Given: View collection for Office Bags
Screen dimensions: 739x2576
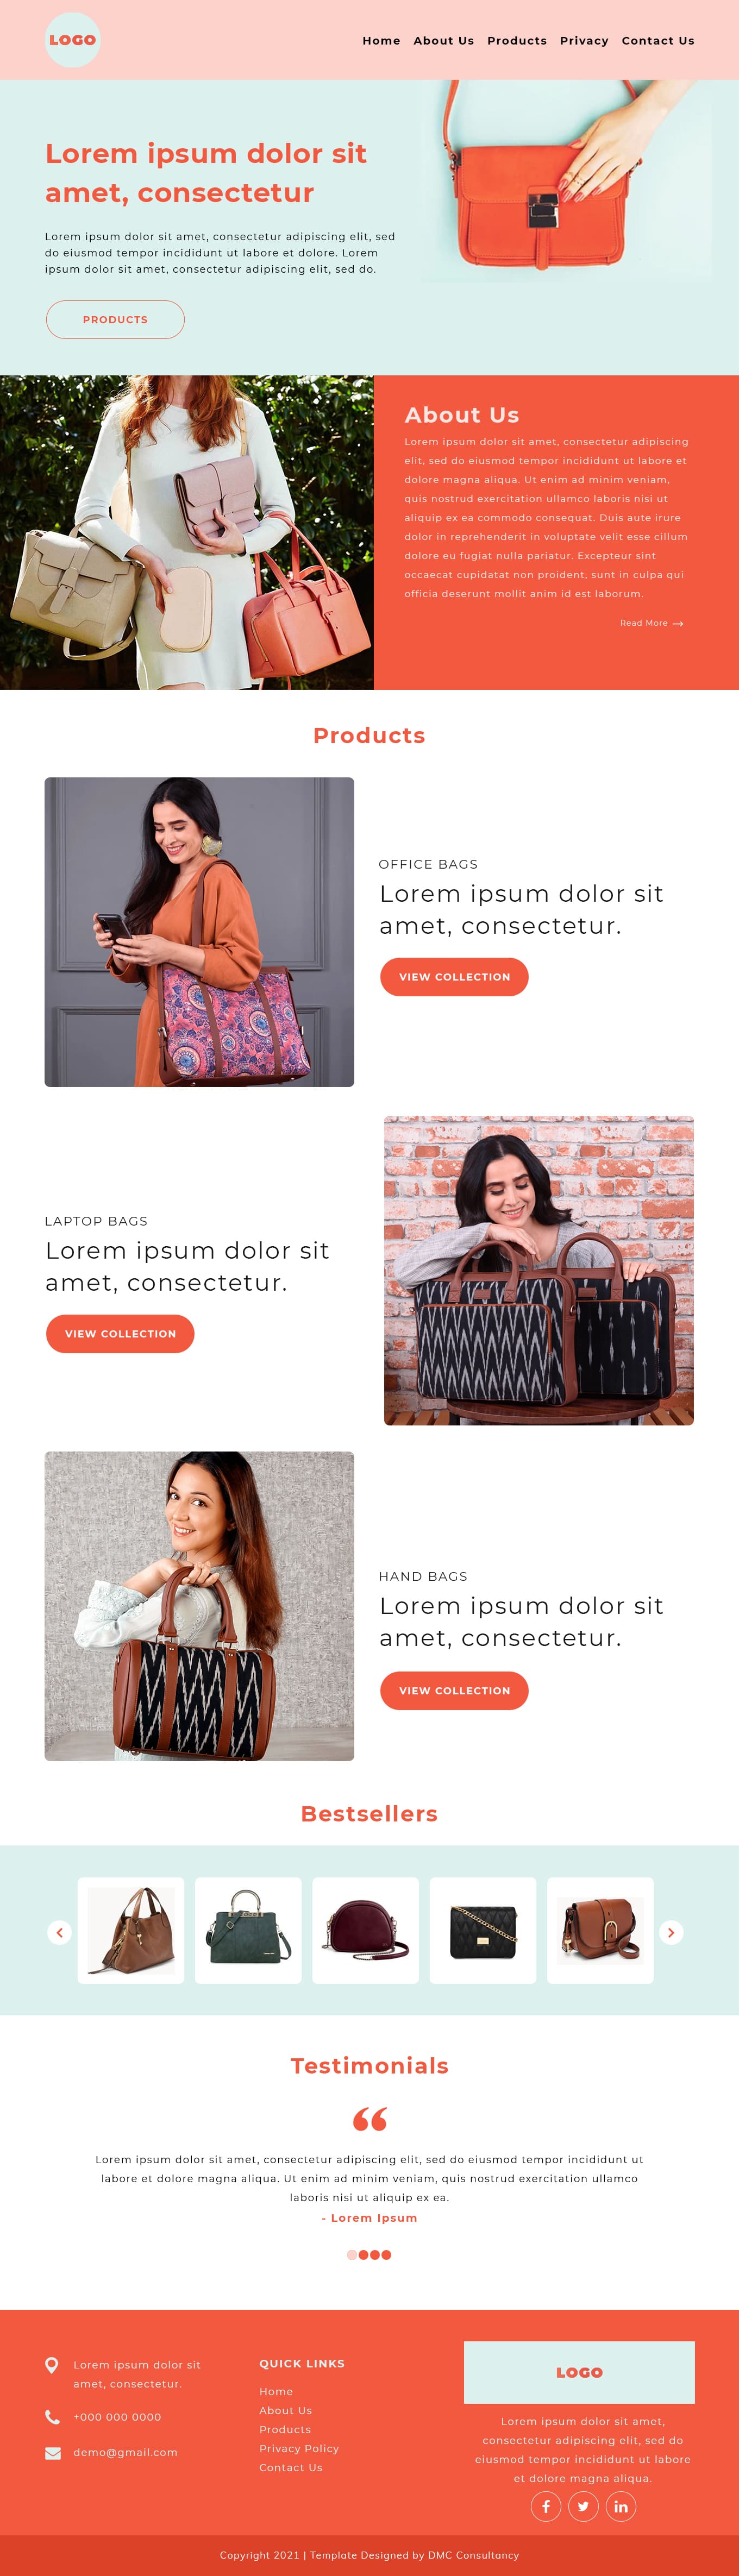Looking at the screenshot, I should tap(454, 977).
